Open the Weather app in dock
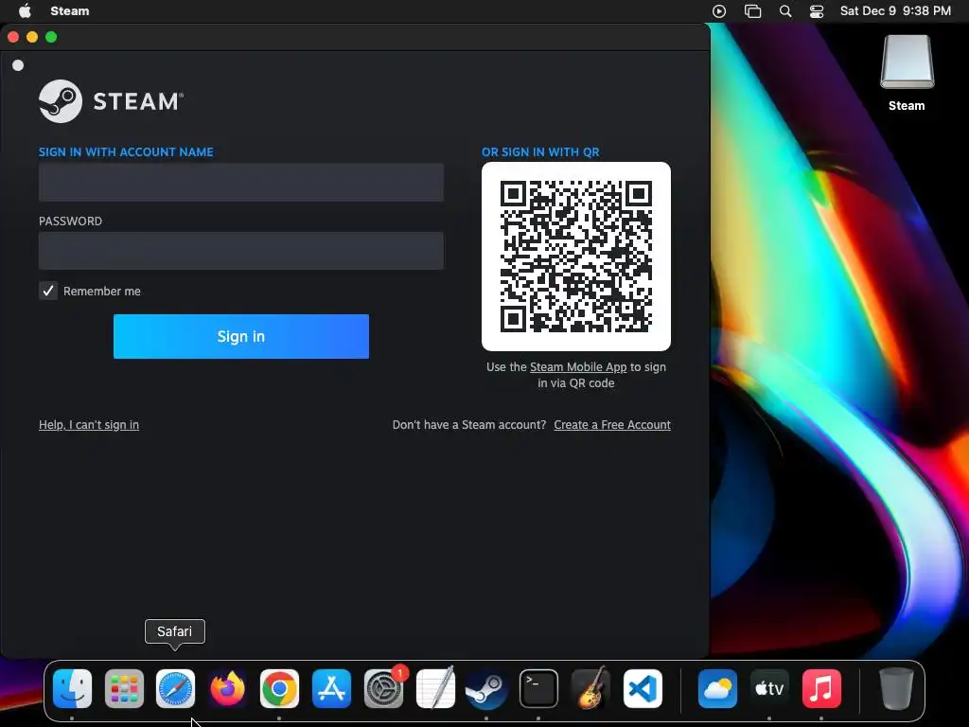 [x=717, y=689]
